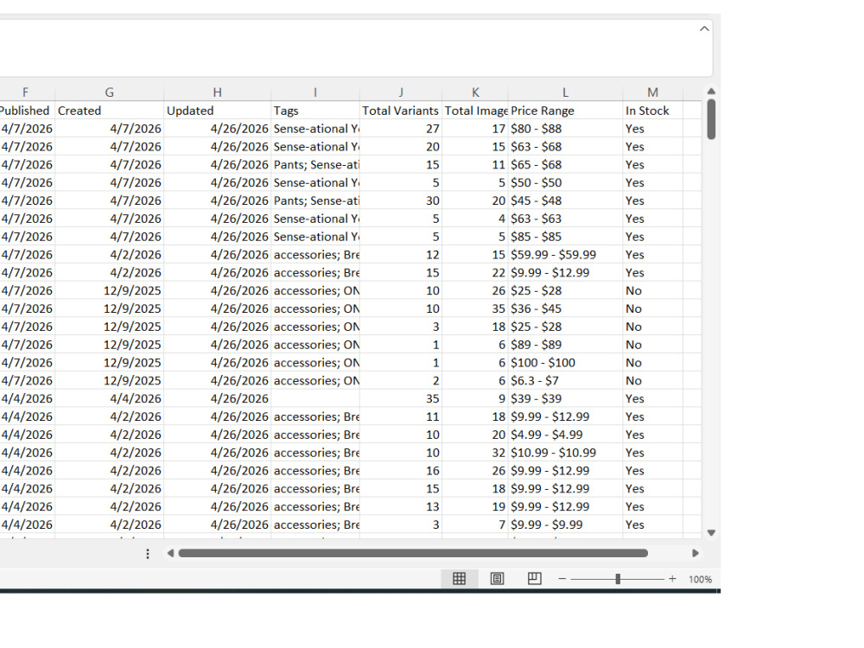
Task: Click the zoom slider handle
Action: pos(618,579)
